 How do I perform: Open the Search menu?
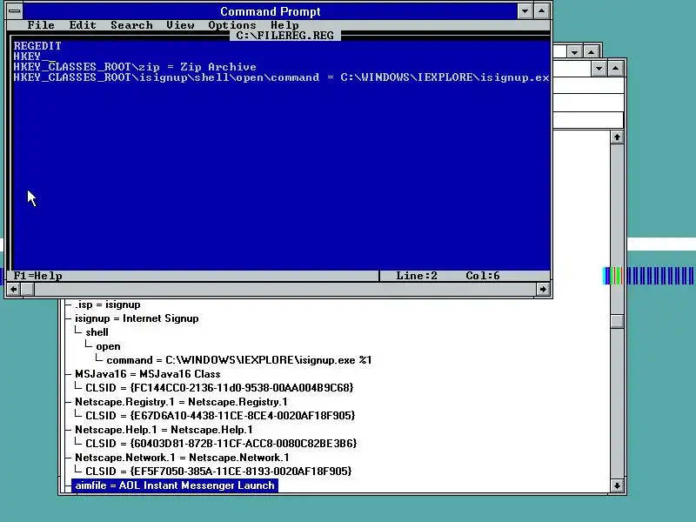[131, 25]
